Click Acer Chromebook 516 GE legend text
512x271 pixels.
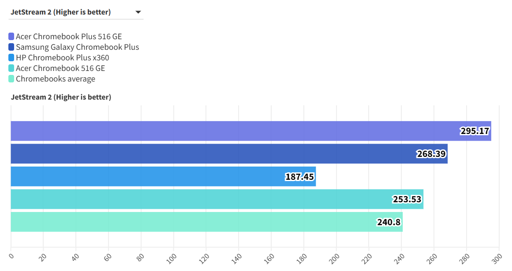(x=60, y=68)
